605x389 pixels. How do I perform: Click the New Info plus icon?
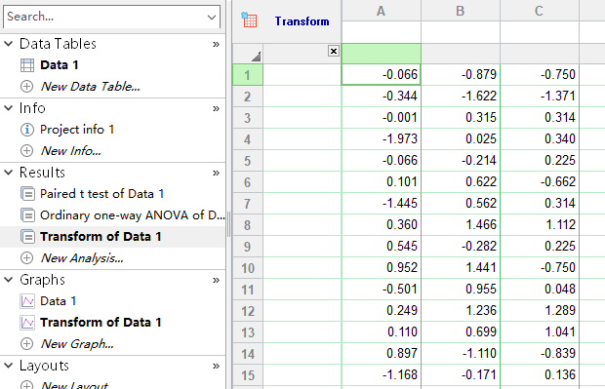tap(26, 151)
